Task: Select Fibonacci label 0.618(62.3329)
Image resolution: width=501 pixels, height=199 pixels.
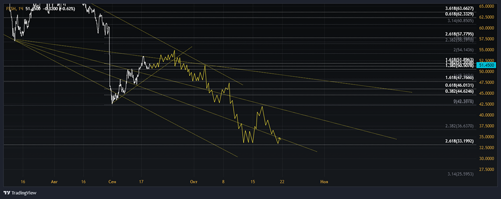Action: coord(460,14)
